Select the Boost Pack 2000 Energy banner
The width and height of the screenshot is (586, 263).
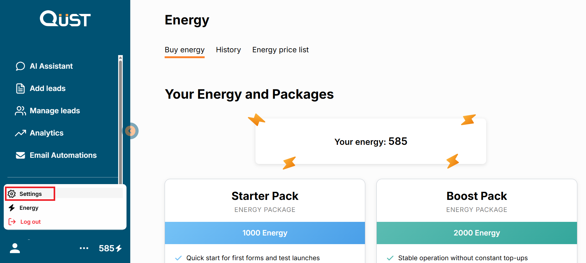click(477, 233)
